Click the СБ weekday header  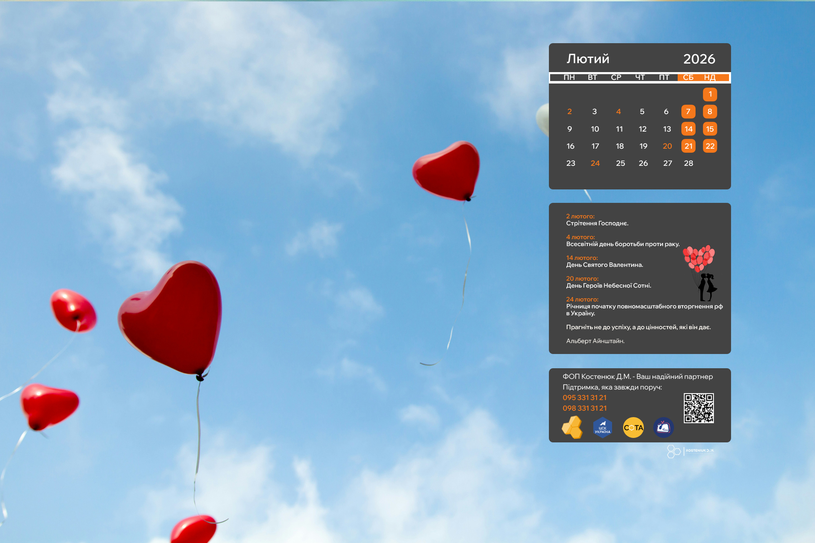688,77
